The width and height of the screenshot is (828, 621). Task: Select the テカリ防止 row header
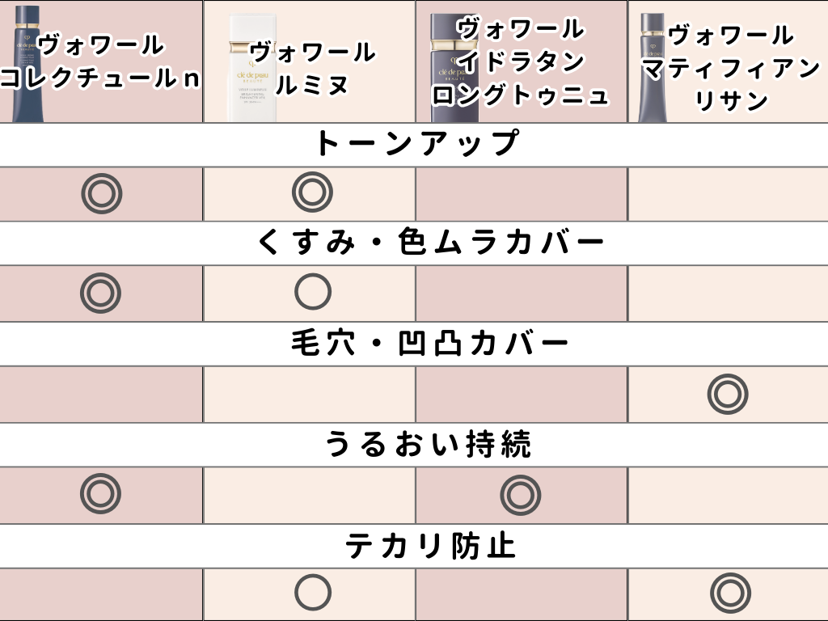[x=414, y=546]
